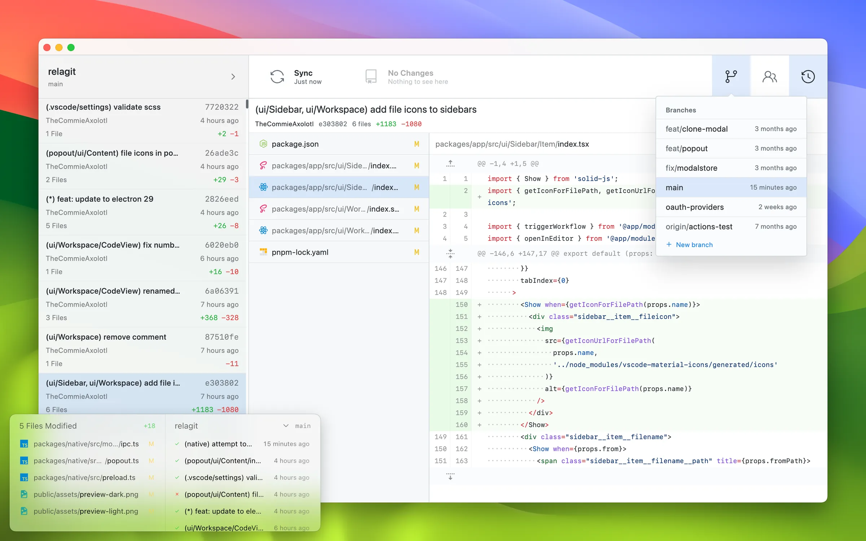
Task: Click the Sync button
Action: [296, 76]
